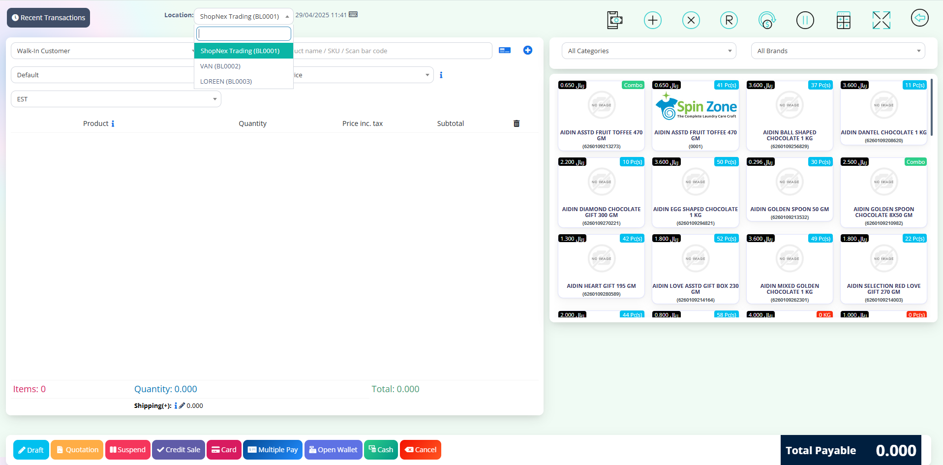The width and height of the screenshot is (943, 465).
Task: Select AIDIN HEART GIFT 195 GM product
Action: click(x=601, y=266)
